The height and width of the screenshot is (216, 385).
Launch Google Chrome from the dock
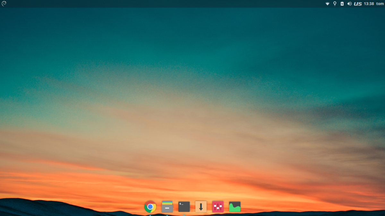150,207
